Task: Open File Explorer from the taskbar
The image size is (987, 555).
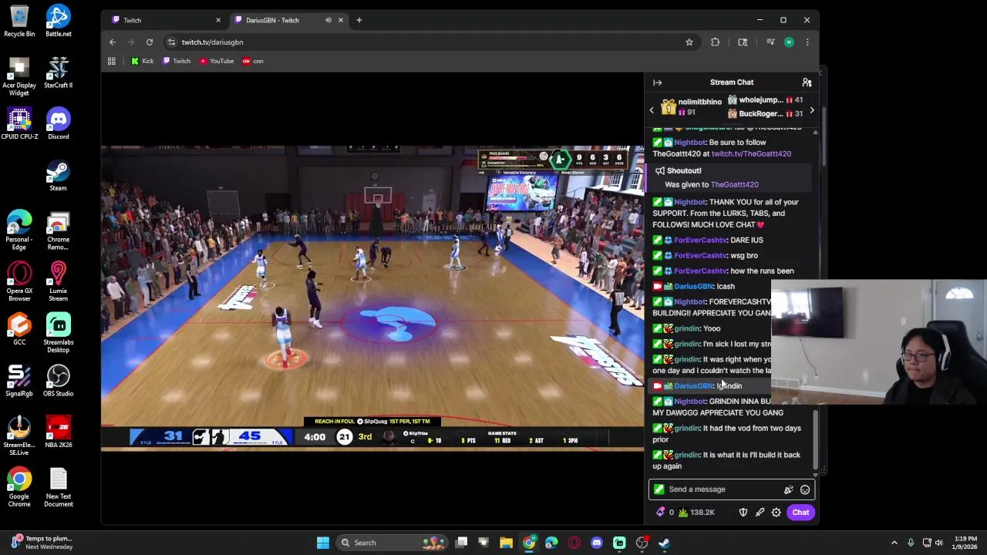Action: [506, 543]
